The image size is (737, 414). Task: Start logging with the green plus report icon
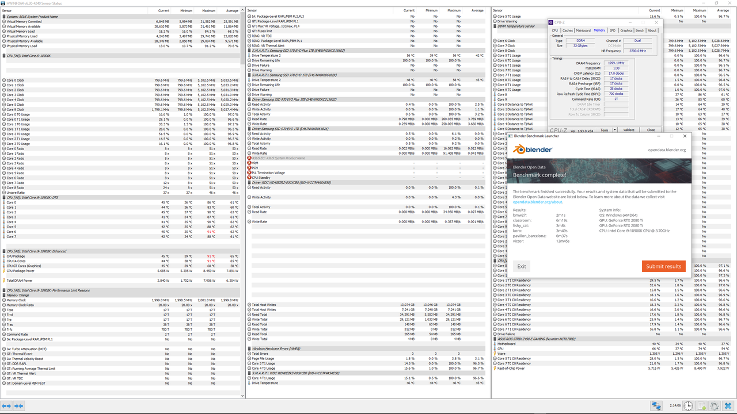701,405
